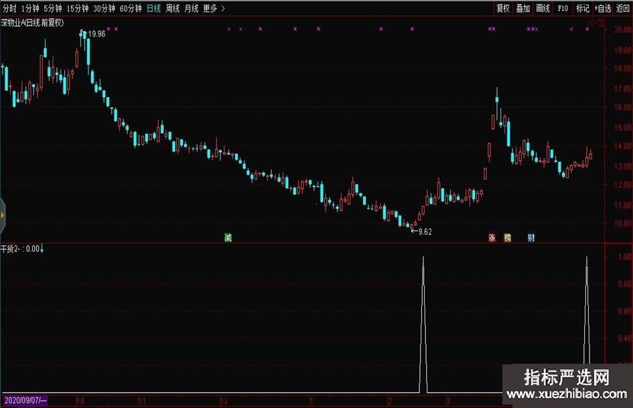Viewport: 633px width, 408px height.
Task: Click the month 11 timeline label
Action: [142, 401]
